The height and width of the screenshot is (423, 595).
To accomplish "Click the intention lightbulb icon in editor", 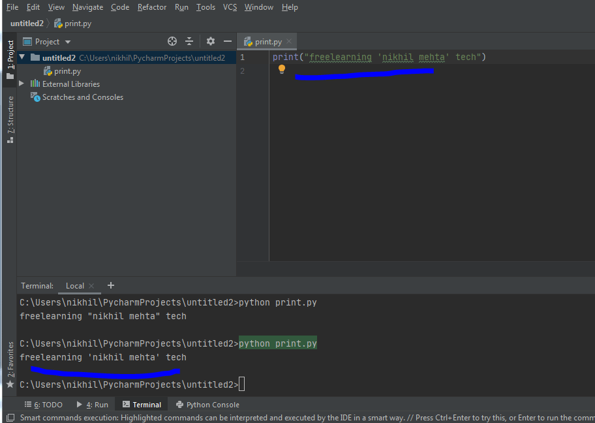I will [282, 69].
